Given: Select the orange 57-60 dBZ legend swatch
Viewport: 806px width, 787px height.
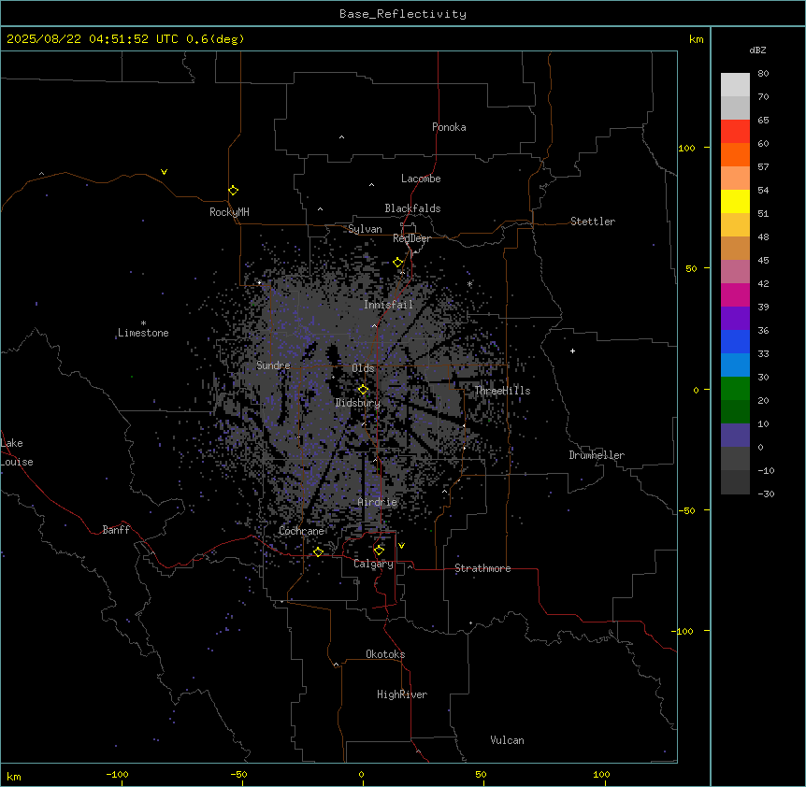Looking at the screenshot, I should [x=735, y=154].
